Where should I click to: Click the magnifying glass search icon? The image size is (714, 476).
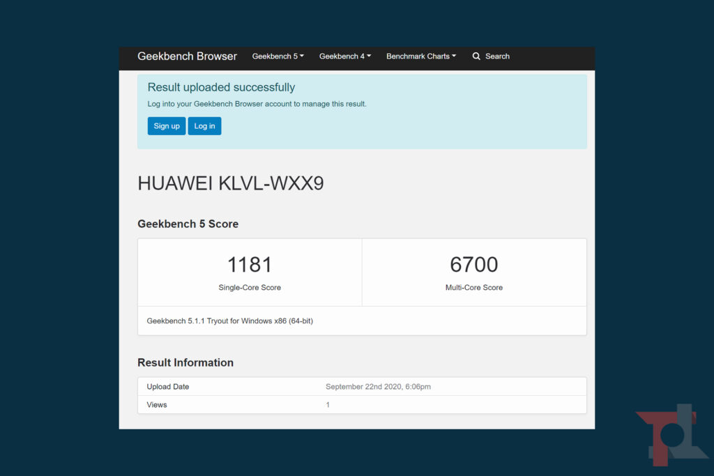[476, 56]
